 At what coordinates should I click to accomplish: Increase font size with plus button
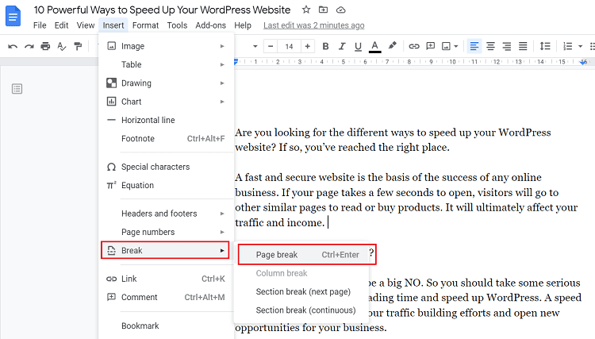tap(307, 46)
